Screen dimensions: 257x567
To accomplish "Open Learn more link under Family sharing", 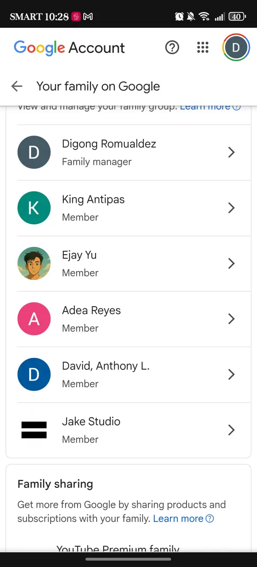I will coord(183,518).
